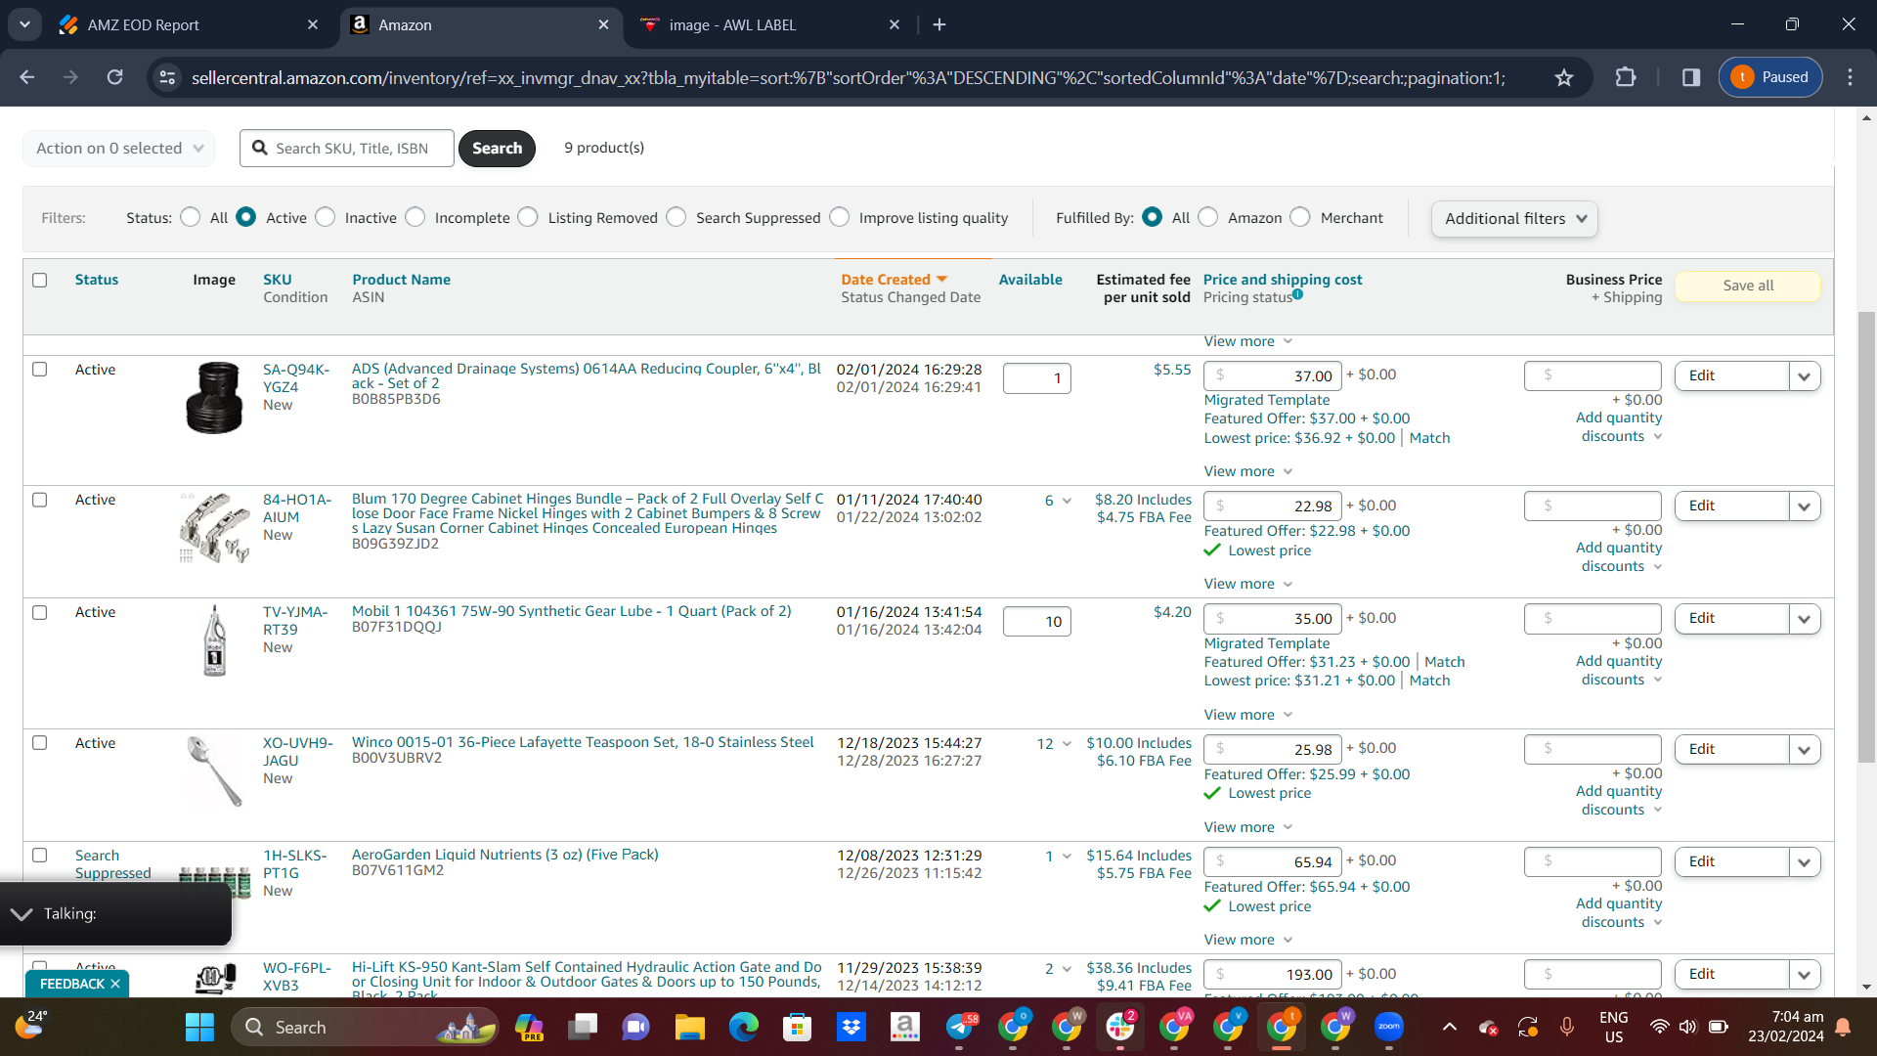Open File Explorer from the taskbar

[x=689, y=1027]
